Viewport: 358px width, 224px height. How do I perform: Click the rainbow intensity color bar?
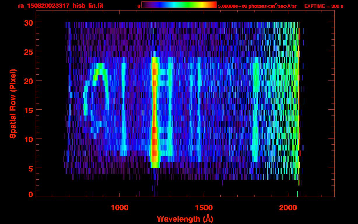[179, 5]
